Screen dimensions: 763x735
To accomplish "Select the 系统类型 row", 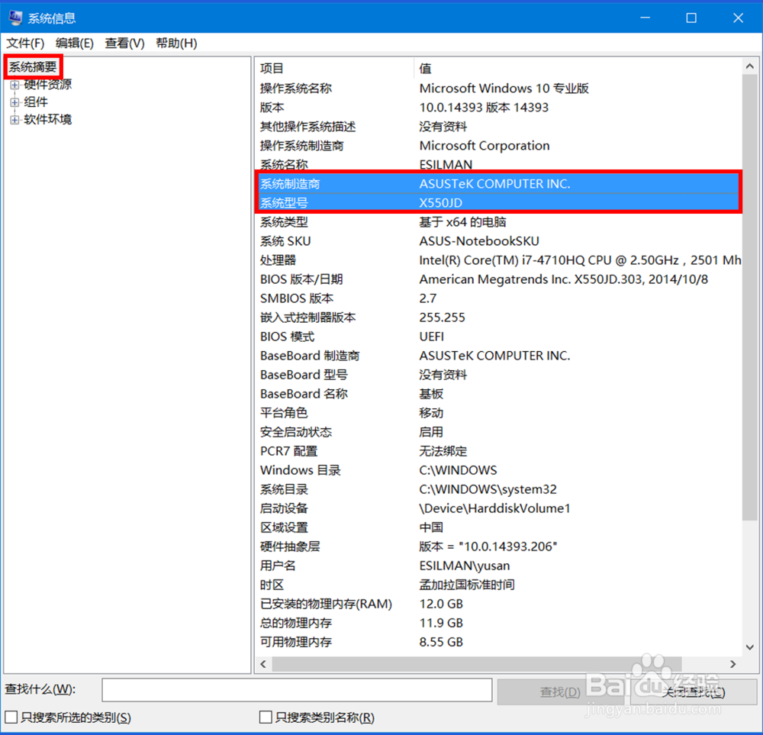I will point(499,222).
